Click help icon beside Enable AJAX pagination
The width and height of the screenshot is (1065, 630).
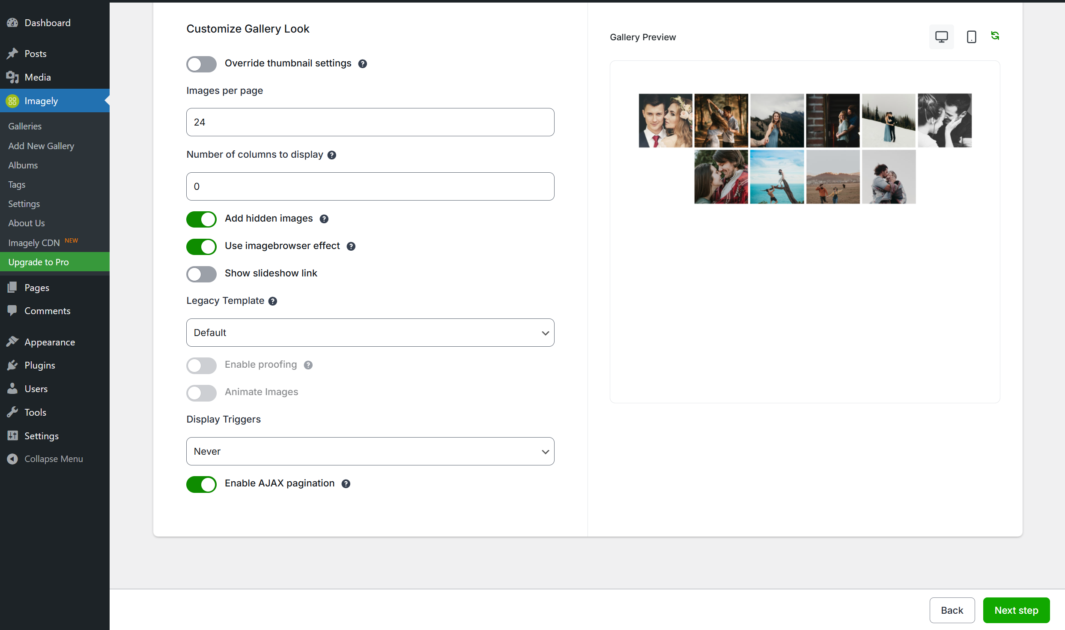[346, 484]
